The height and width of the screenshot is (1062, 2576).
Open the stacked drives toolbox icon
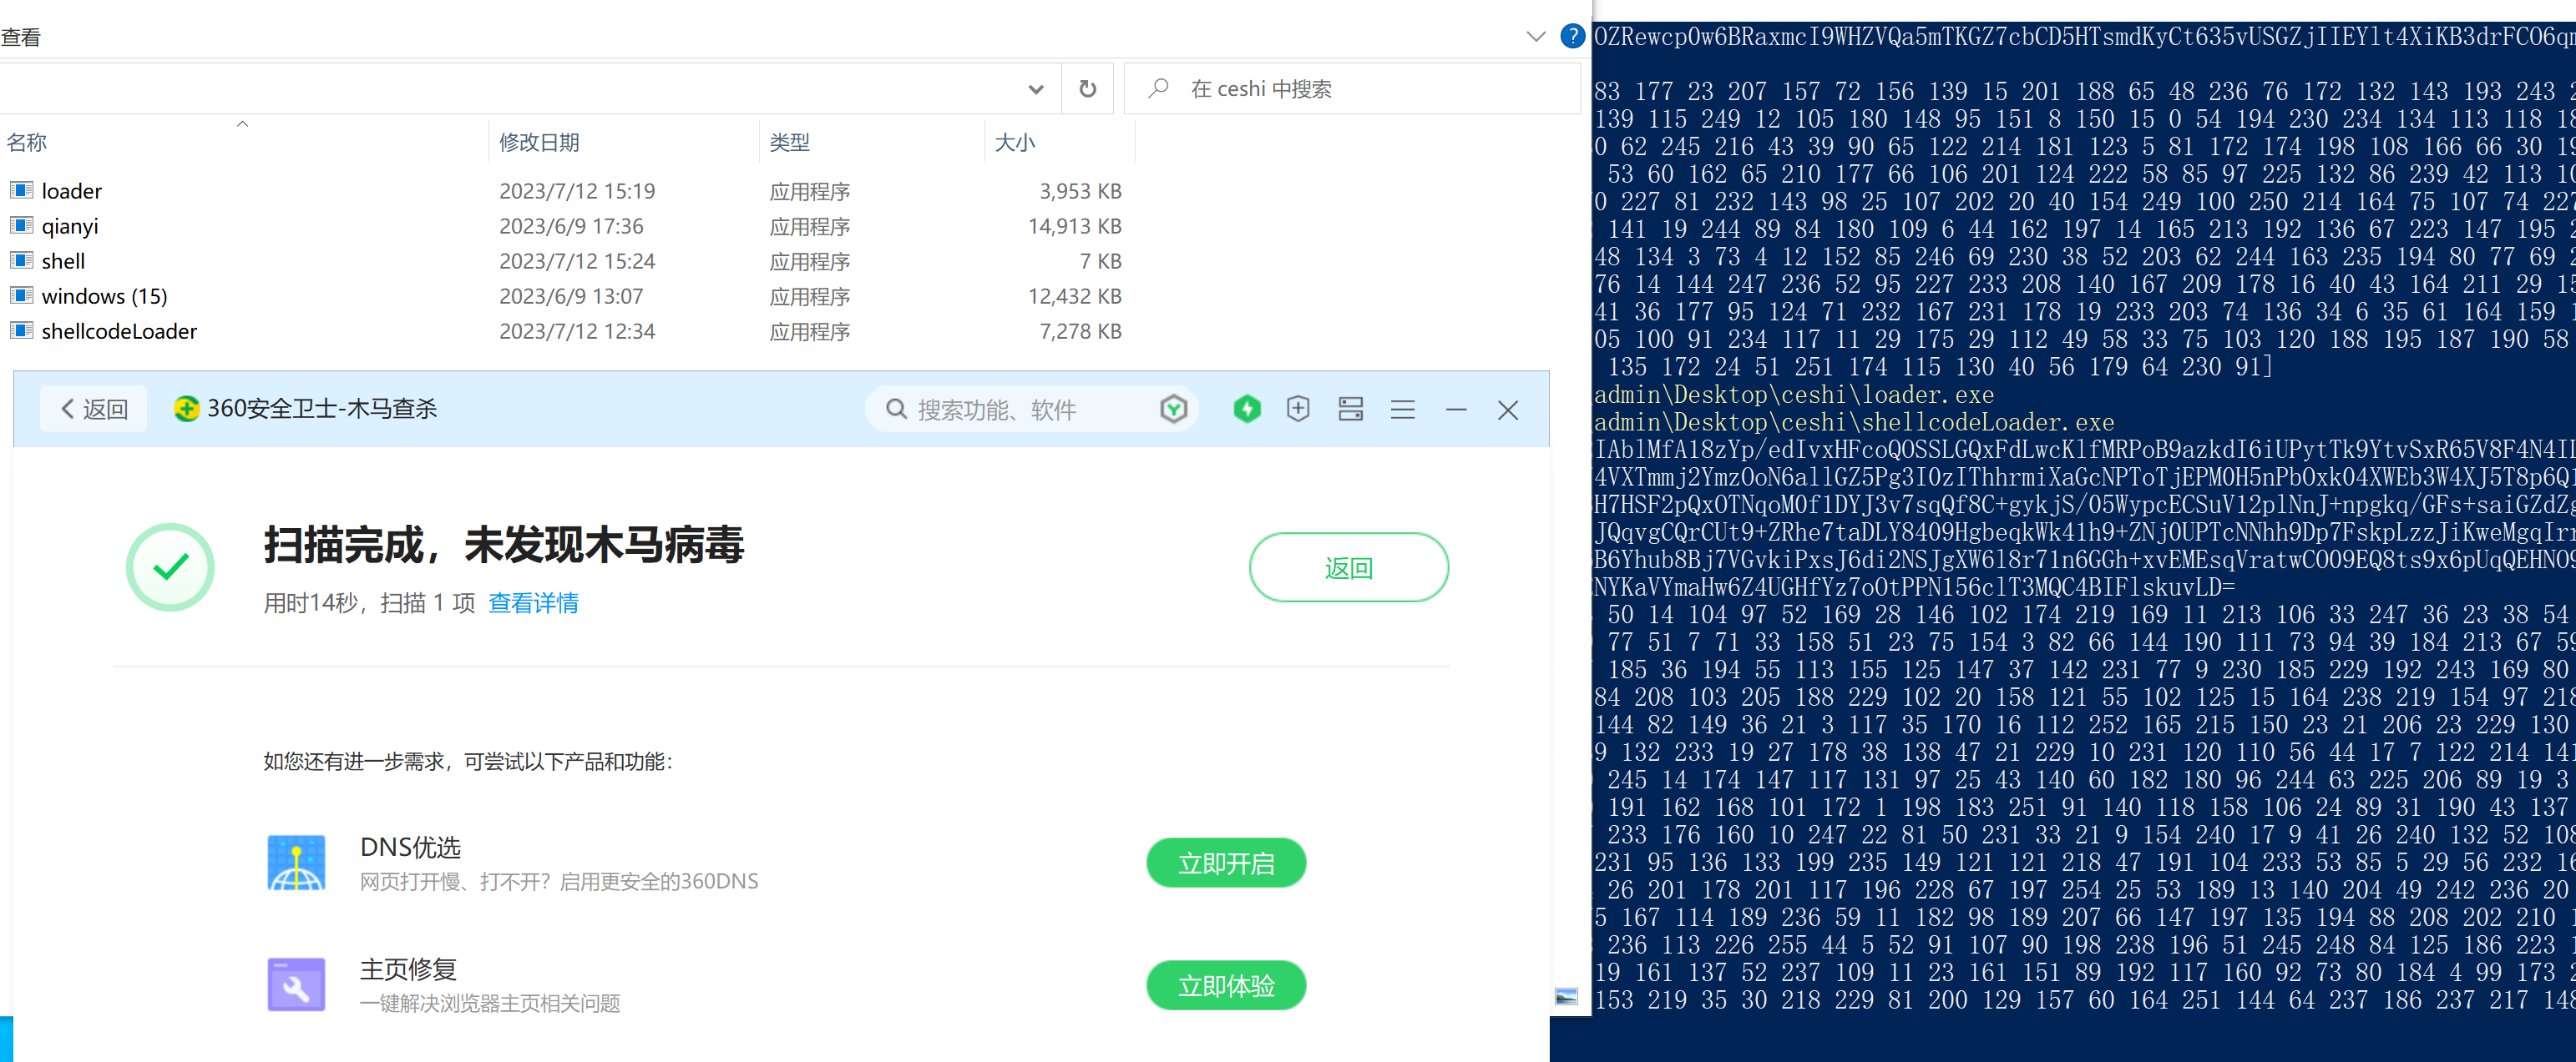1350,409
